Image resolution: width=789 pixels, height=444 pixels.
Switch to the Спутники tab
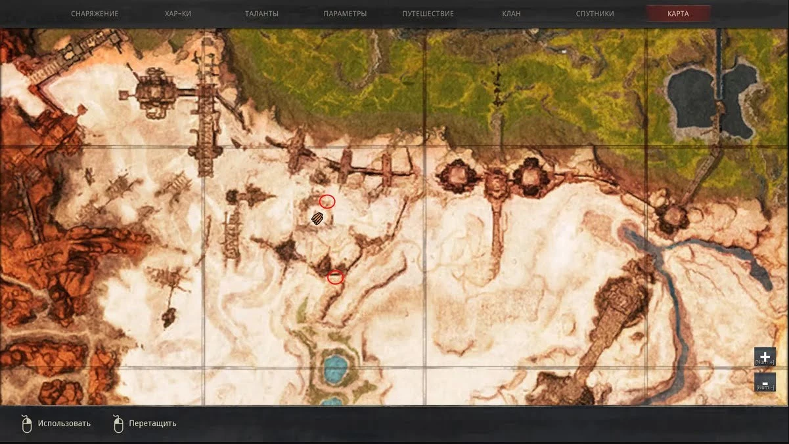pyautogui.click(x=595, y=14)
